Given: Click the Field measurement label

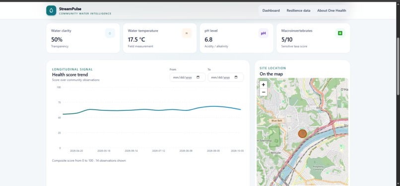Looking at the screenshot, I should [x=140, y=46].
